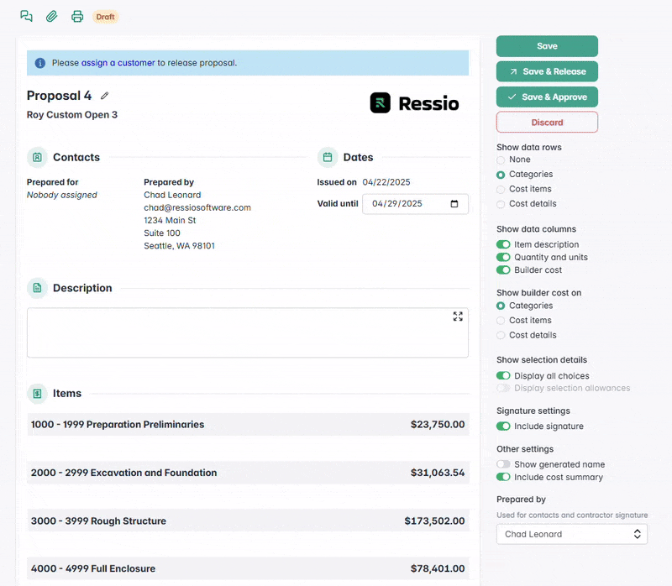Click the Save & Release button
The height and width of the screenshot is (586, 672).
pos(547,71)
